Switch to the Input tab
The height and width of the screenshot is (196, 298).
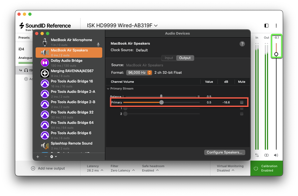click(x=169, y=58)
